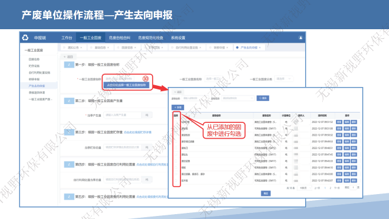Open the fill-in link beside 第四步
389x219 pixels.
click(152, 164)
